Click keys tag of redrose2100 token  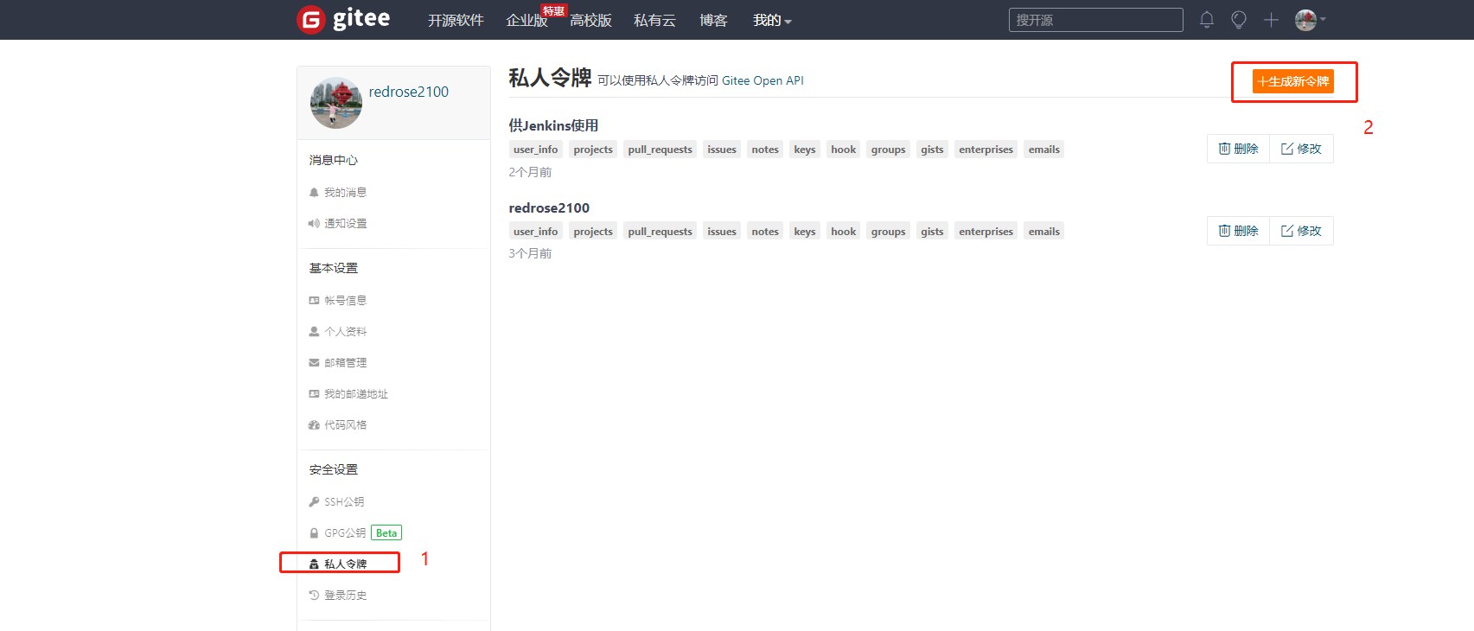[x=805, y=232]
